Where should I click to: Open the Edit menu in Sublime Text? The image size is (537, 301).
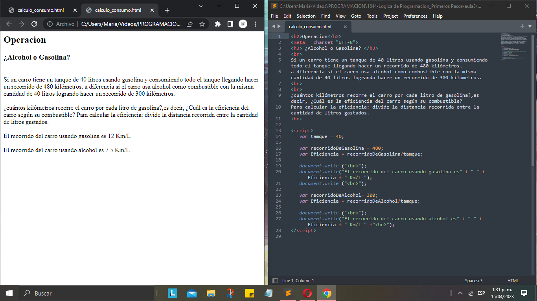(287, 16)
